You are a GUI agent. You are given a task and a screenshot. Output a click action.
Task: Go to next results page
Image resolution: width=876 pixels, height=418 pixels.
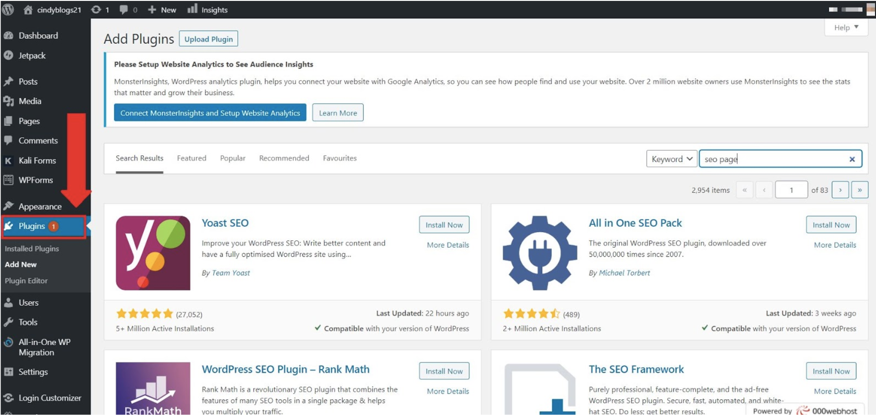[x=840, y=190]
